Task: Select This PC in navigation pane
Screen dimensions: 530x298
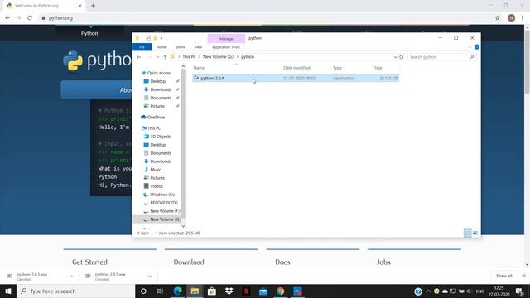Action: click(x=154, y=128)
